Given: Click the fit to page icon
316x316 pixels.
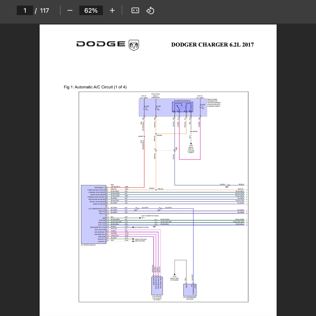Looking at the screenshot, I should (135, 11).
